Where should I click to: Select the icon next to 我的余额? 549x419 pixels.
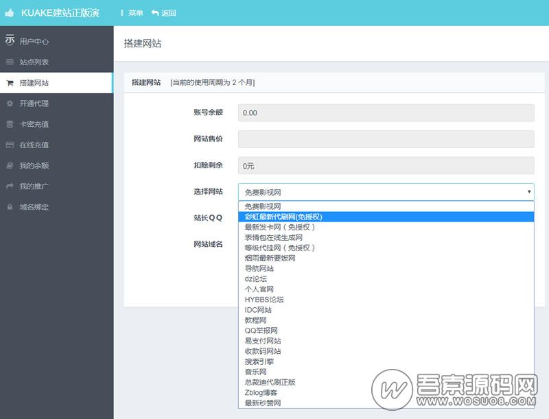(10, 165)
